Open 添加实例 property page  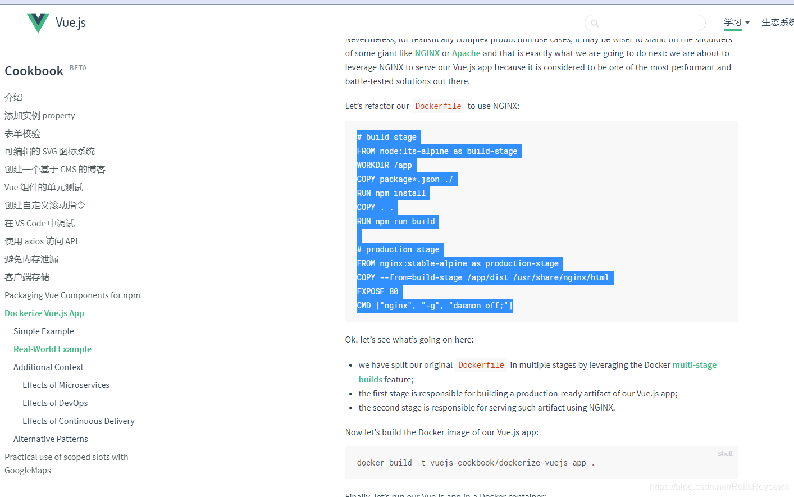[x=40, y=116]
